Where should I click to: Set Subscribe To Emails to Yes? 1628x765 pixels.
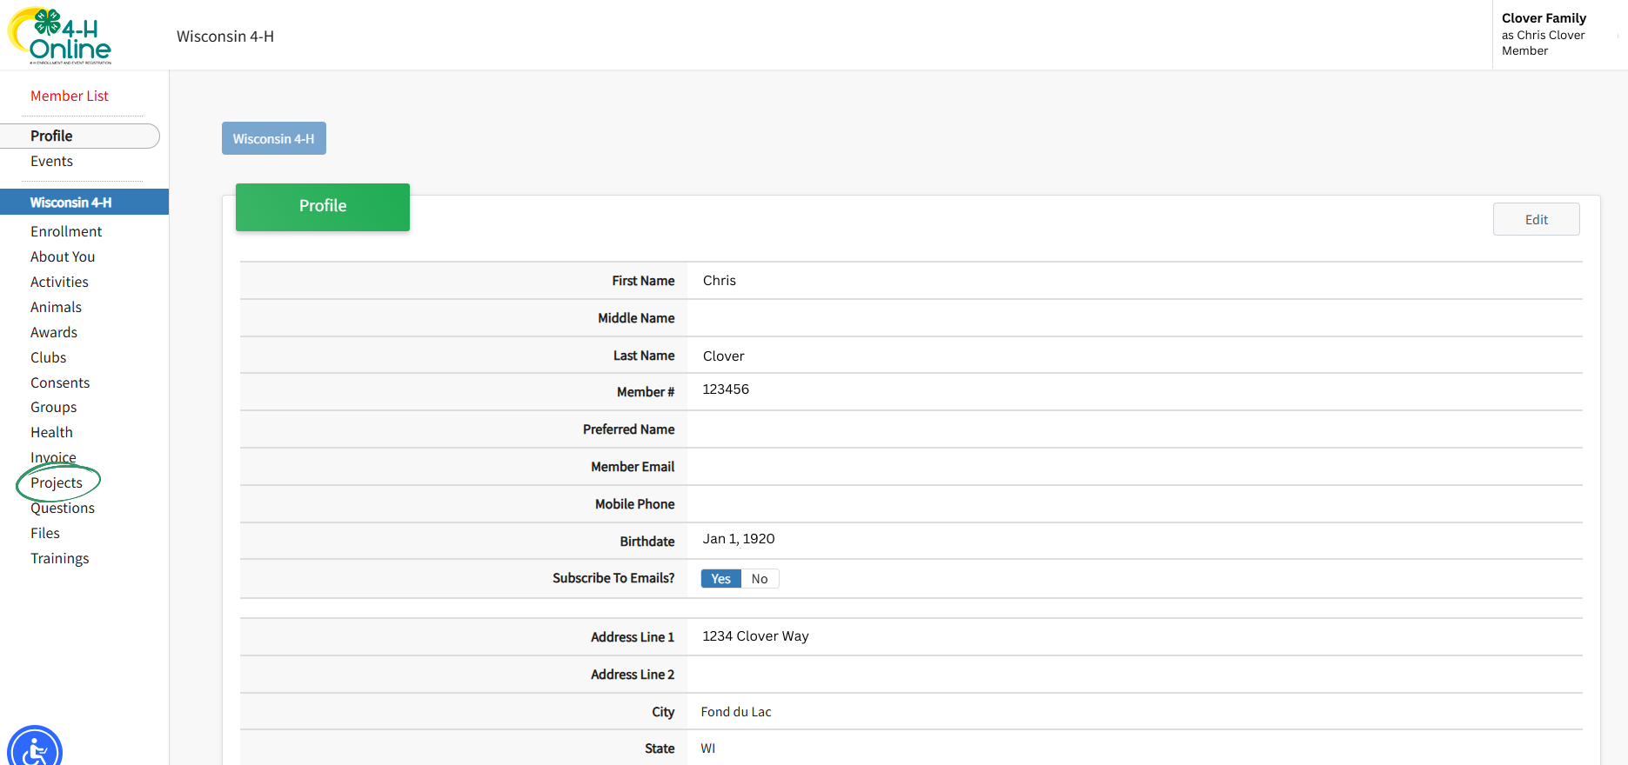(720, 579)
